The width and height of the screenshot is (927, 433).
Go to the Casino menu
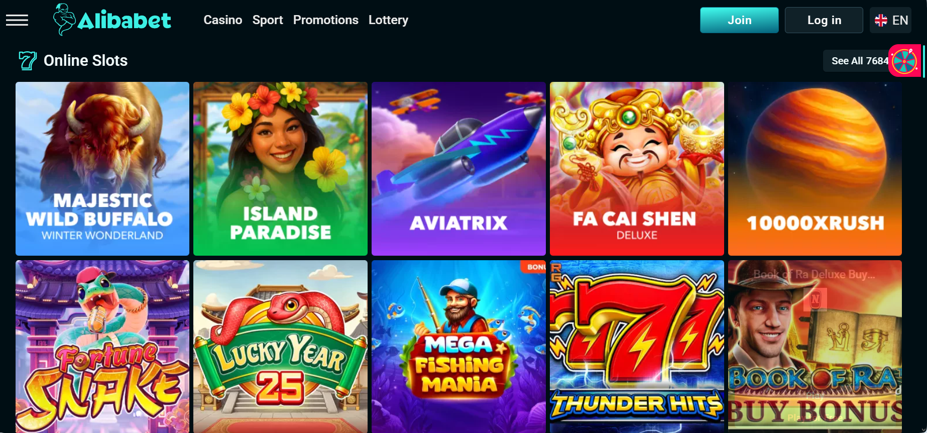point(223,20)
